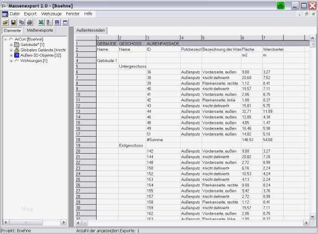Expand the Gebäude* [1] node
Viewport: 318px width, 234px height.
pyautogui.click(x=12, y=45)
